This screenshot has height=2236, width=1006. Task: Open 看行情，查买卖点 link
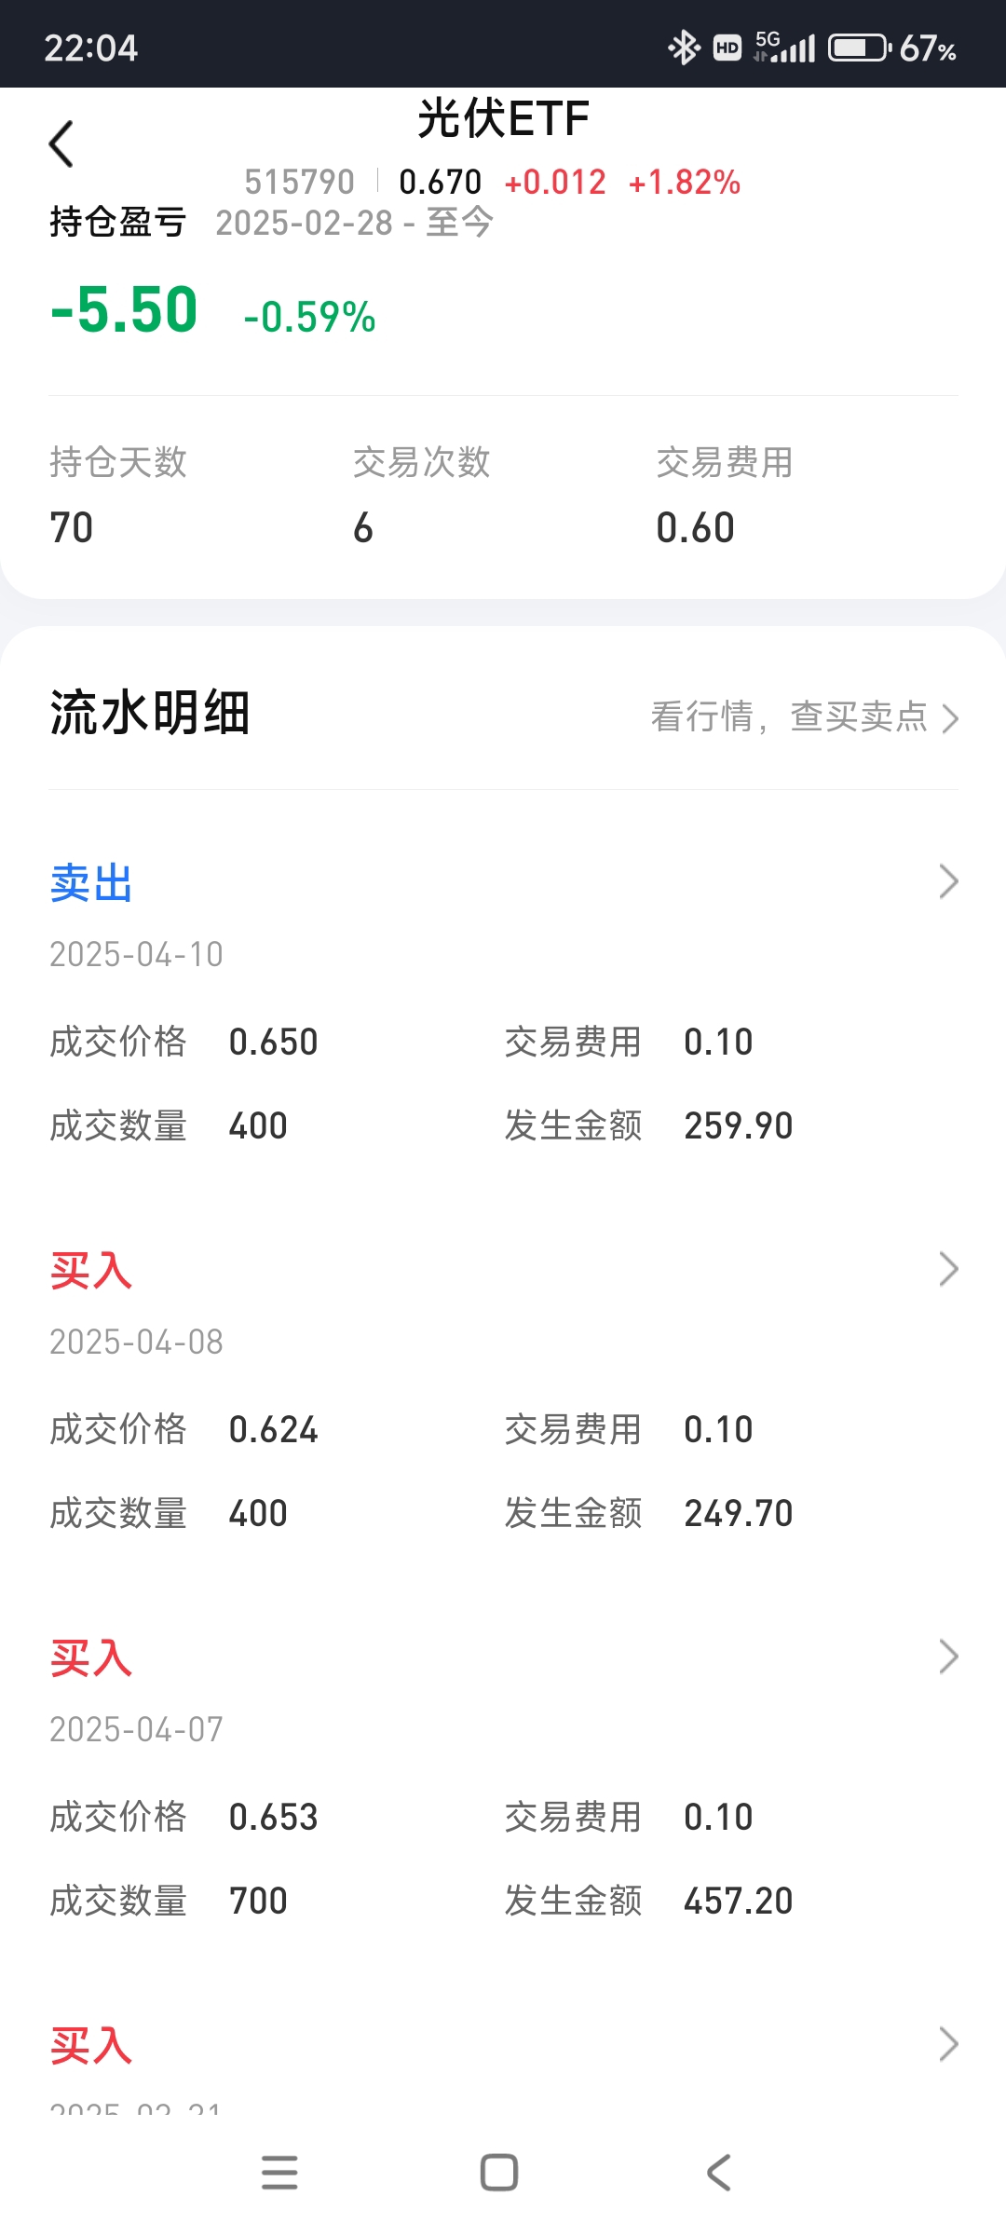point(805,717)
